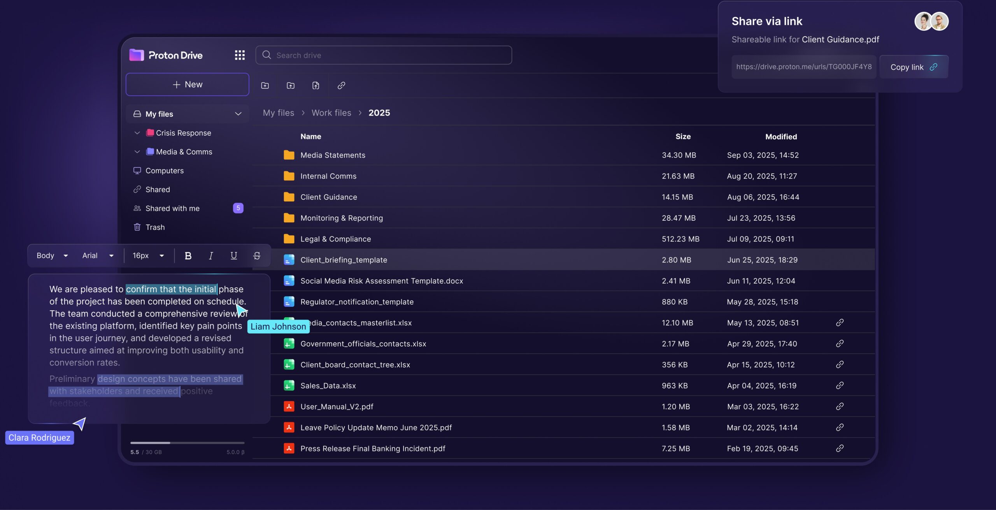
Task: Toggle underline formatting
Action: coord(233,256)
